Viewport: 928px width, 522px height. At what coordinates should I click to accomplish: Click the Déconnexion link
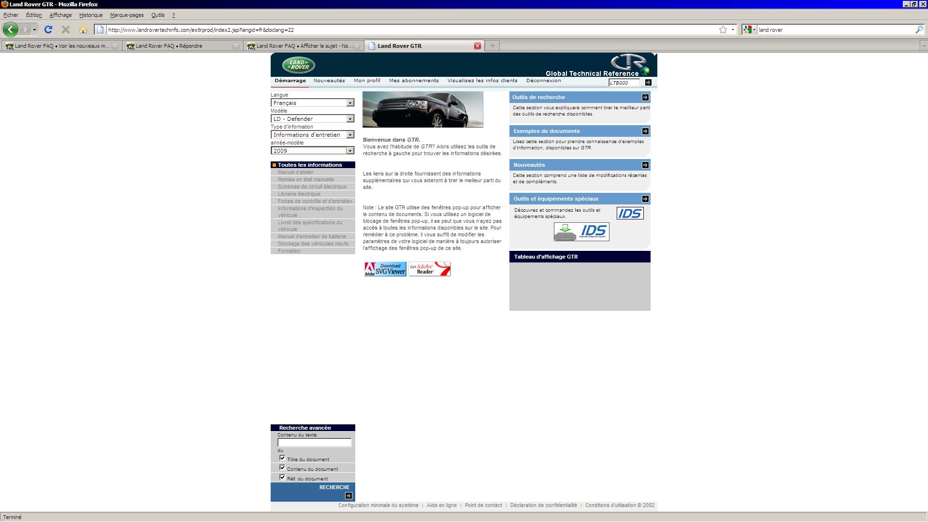click(543, 81)
